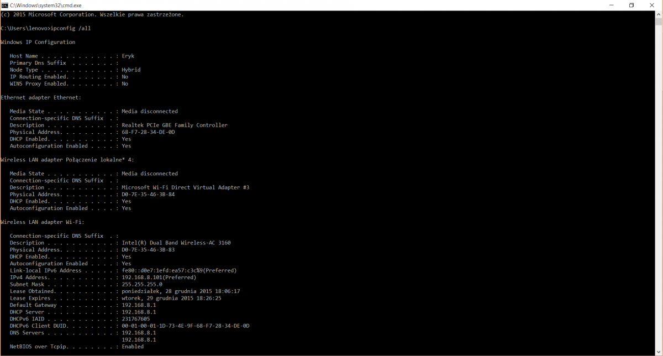663x356 pixels.
Task: Click the DHCPv6 Client DUID value
Action: coord(186,326)
